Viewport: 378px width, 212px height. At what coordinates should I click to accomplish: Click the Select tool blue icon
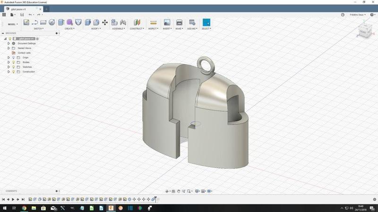pos(206,22)
